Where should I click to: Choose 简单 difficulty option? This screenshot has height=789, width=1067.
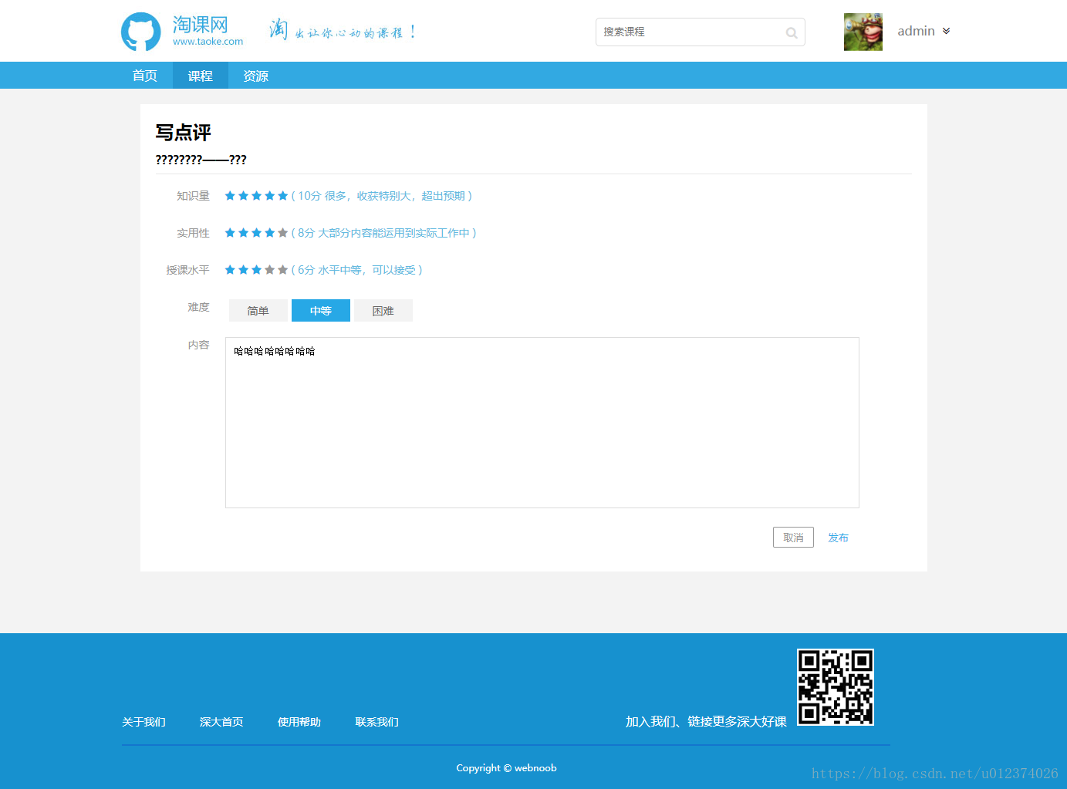[258, 311]
